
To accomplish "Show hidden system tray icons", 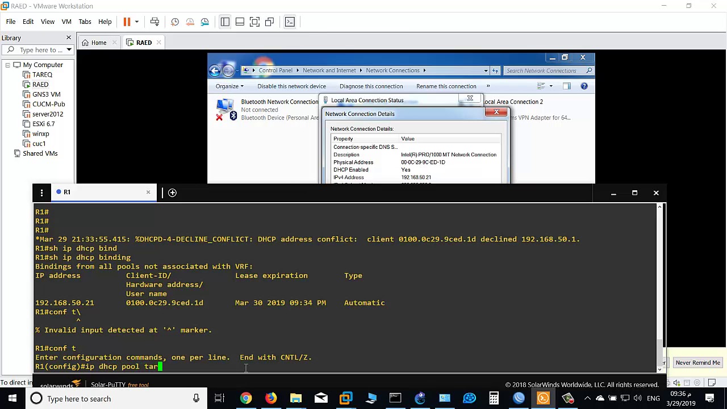I will (587, 399).
